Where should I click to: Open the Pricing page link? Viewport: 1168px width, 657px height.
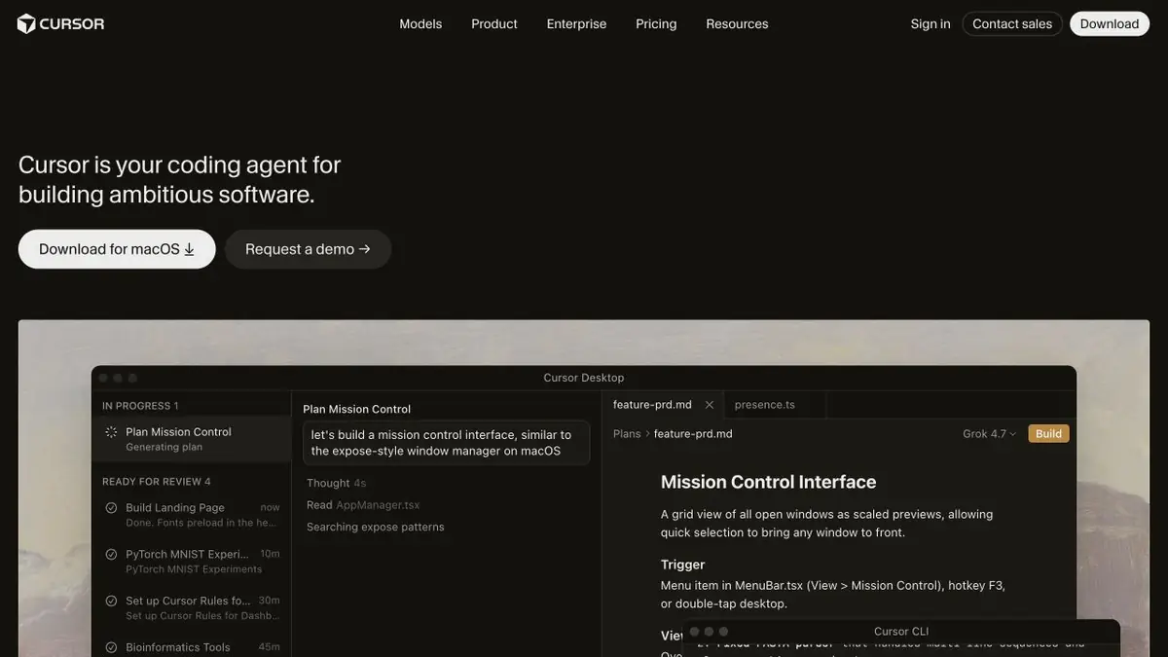click(656, 23)
